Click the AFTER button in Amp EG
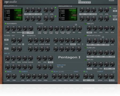The image size is (120, 96). 50,62
